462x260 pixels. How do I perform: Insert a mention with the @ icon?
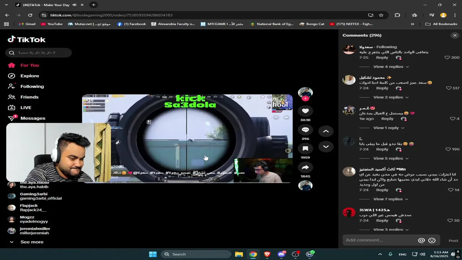(421, 240)
